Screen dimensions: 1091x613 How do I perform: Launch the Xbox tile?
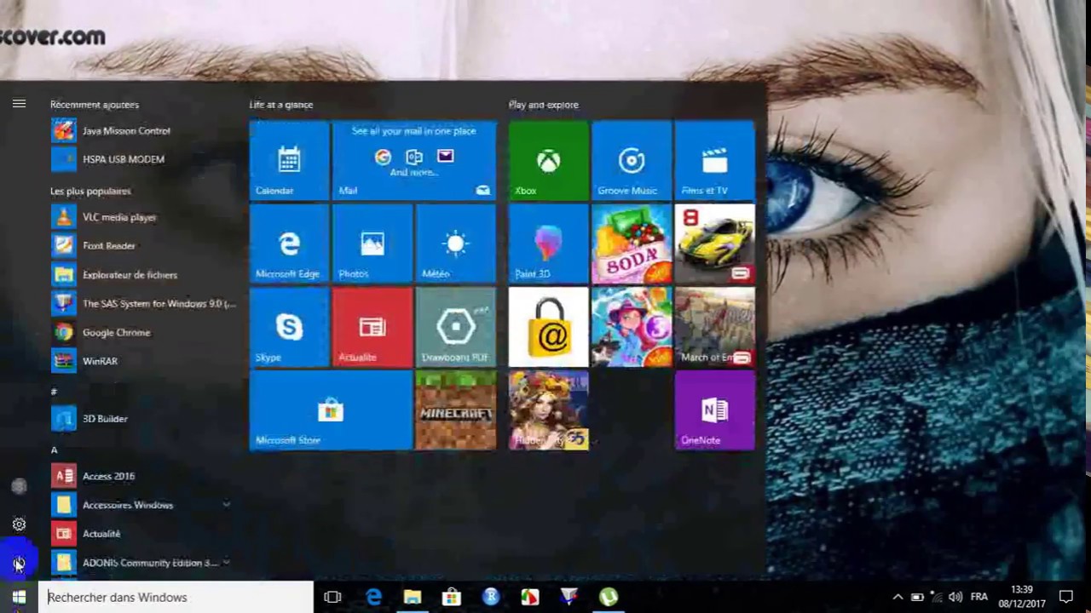tap(548, 161)
